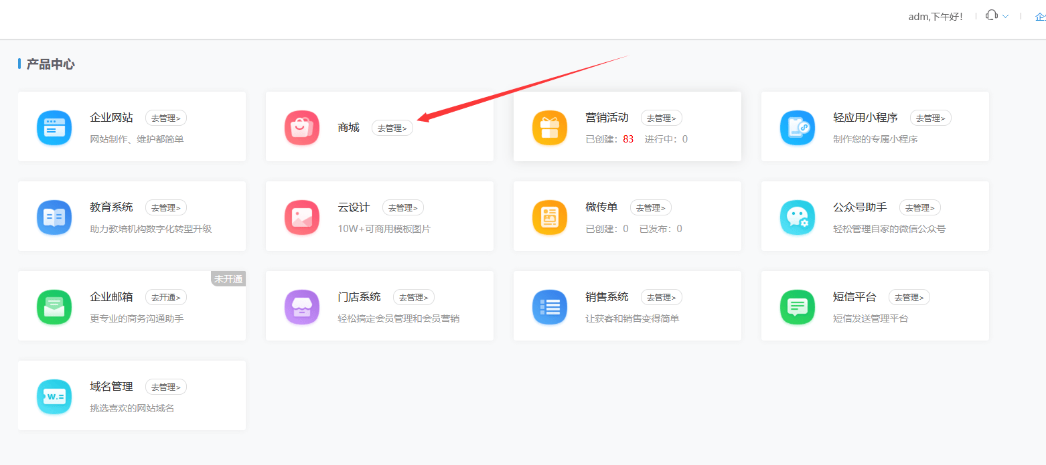Click 去管理 button for 企业网站
Image resolution: width=1046 pixels, height=465 pixels.
[166, 118]
